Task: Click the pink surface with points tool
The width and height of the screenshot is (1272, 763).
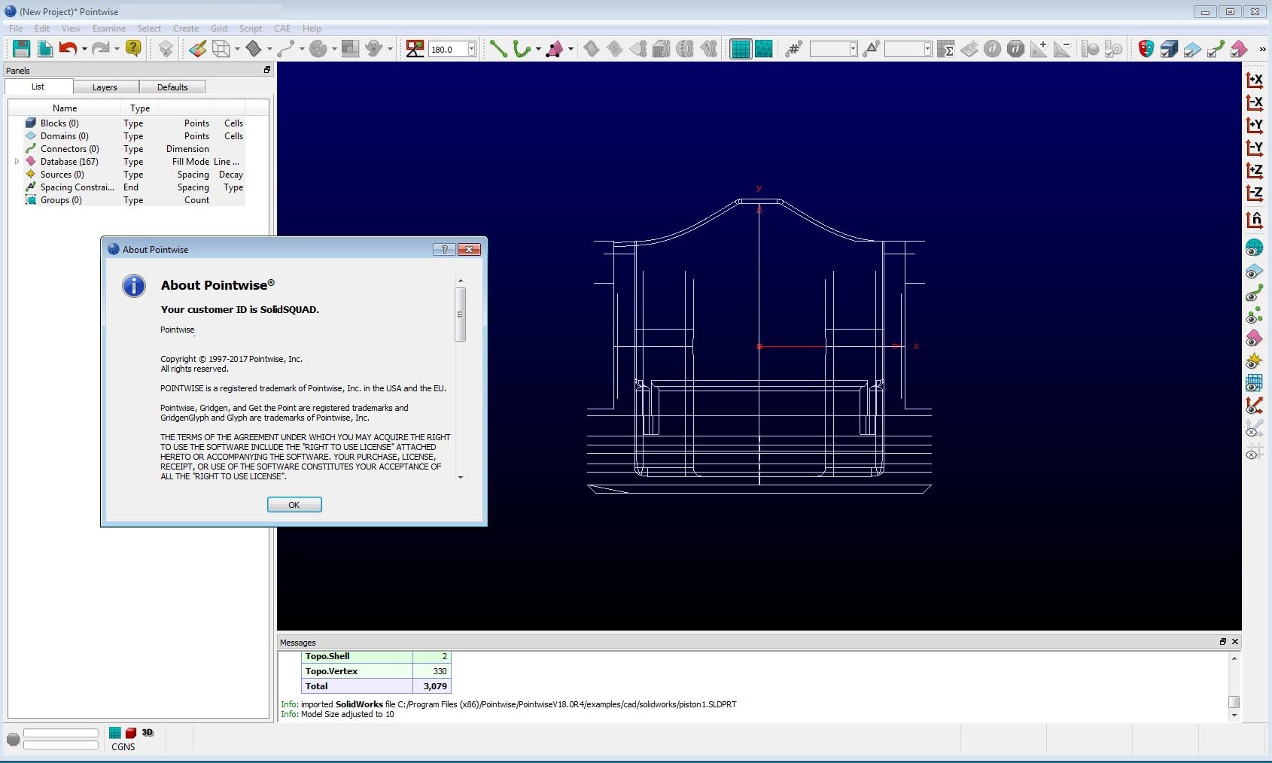Action: [555, 49]
